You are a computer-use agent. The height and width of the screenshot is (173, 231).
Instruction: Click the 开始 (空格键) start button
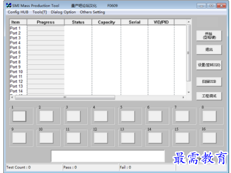click(x=209, y=36)
